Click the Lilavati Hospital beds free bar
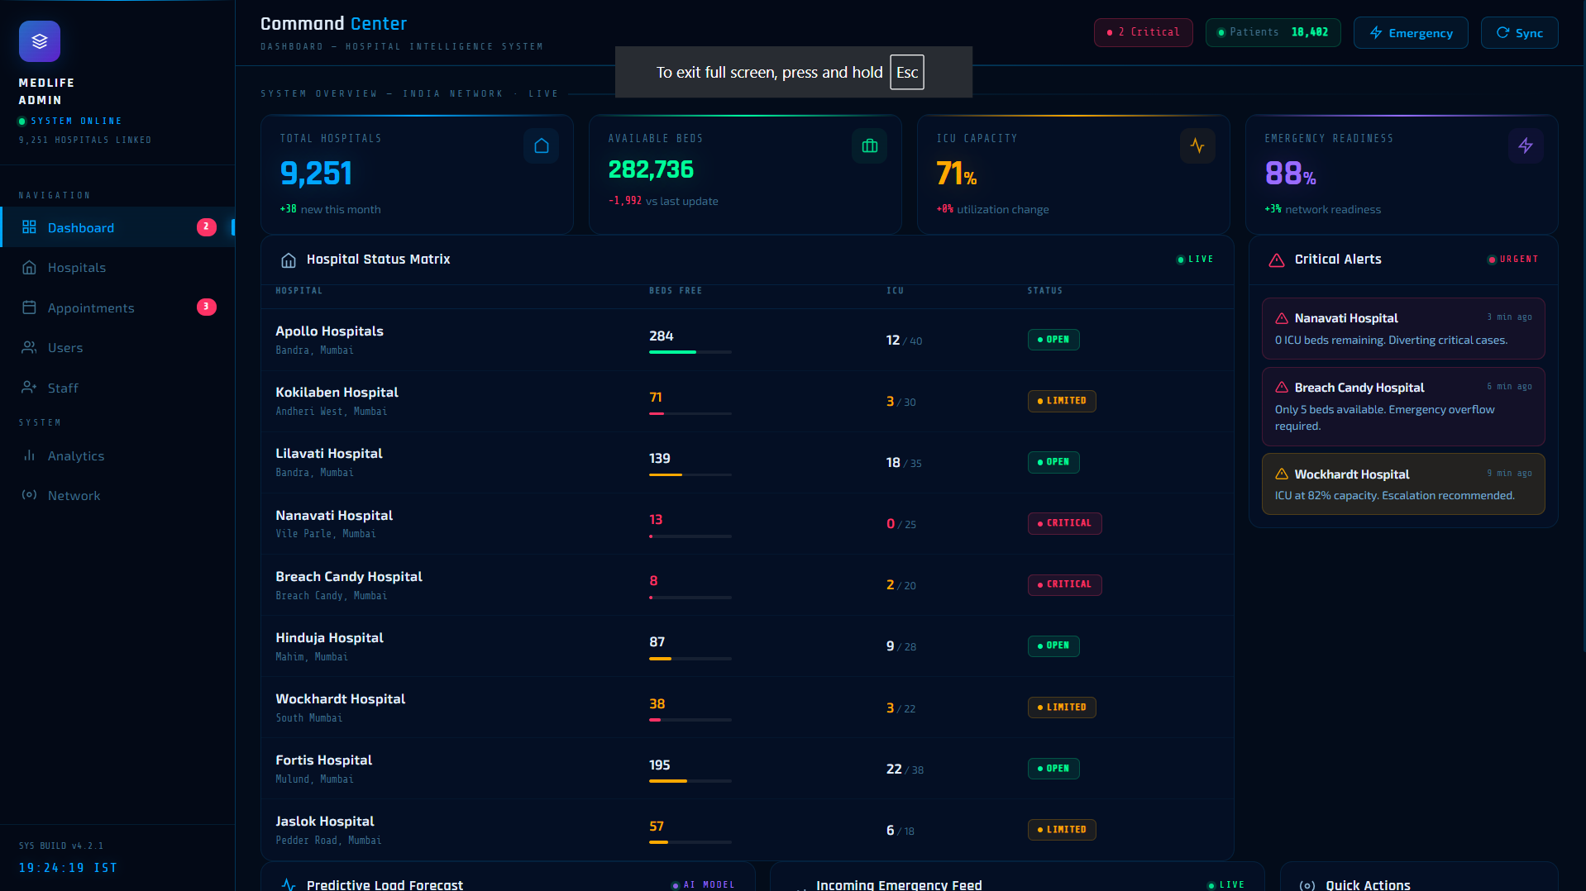1586x891 pixels. point(690,474)
